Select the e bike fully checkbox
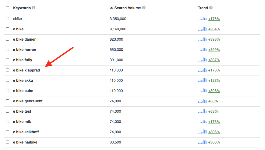 [x=7, y=60]
